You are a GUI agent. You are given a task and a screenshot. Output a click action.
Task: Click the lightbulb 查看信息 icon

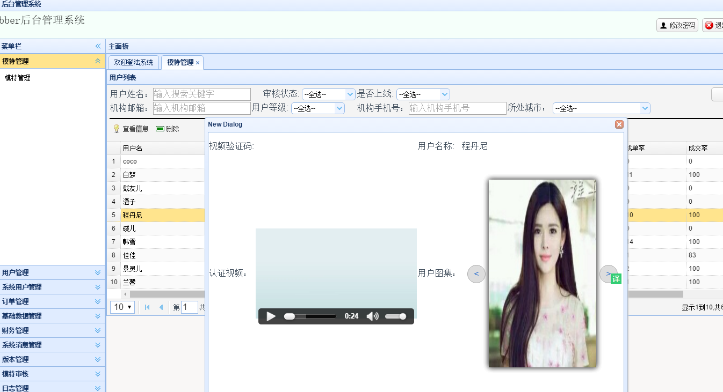pyautogui.click(x=117, y=129)
